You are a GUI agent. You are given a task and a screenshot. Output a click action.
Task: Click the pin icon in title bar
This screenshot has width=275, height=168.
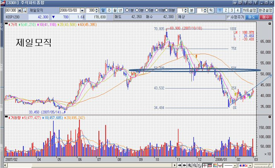pyautogui.click(x=250, y=3)
